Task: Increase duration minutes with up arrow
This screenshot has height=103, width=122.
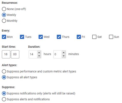Action: pos(64,53)
